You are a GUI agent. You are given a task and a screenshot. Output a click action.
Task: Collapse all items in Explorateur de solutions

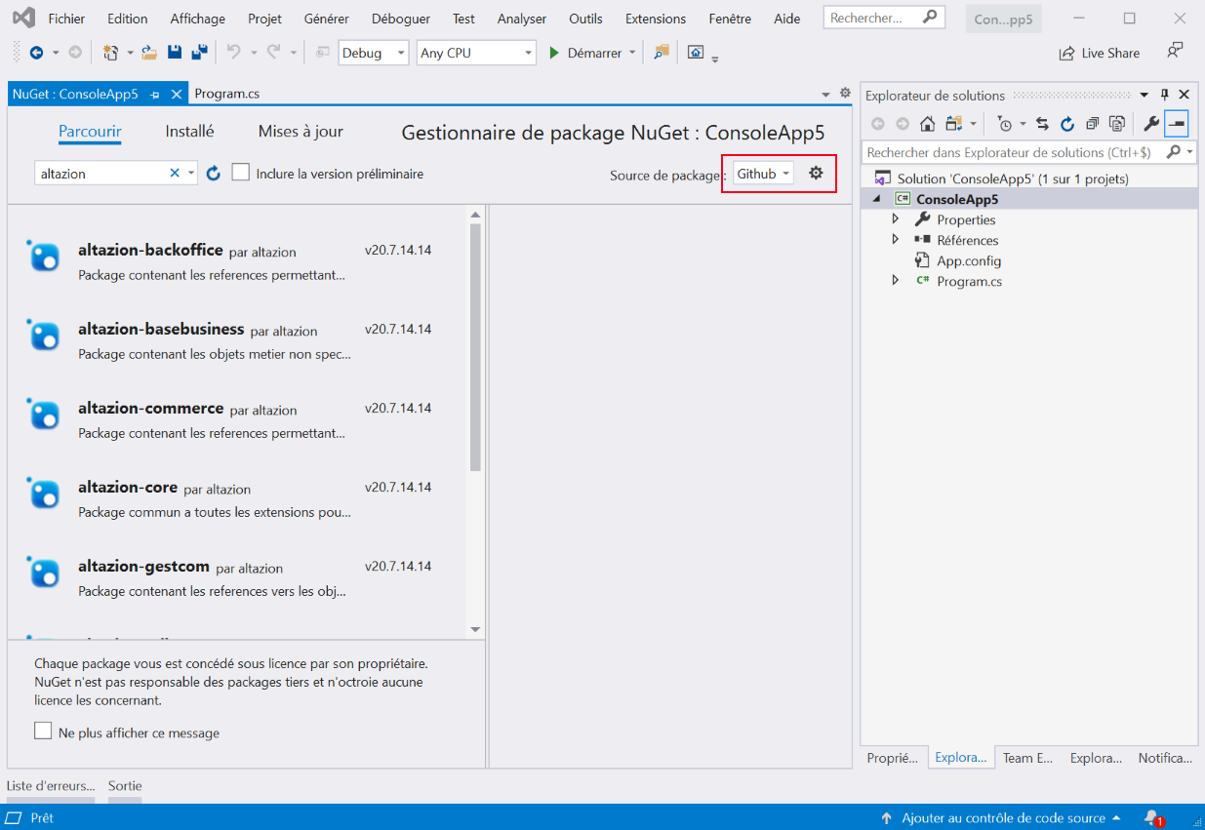coord(1093,123)
